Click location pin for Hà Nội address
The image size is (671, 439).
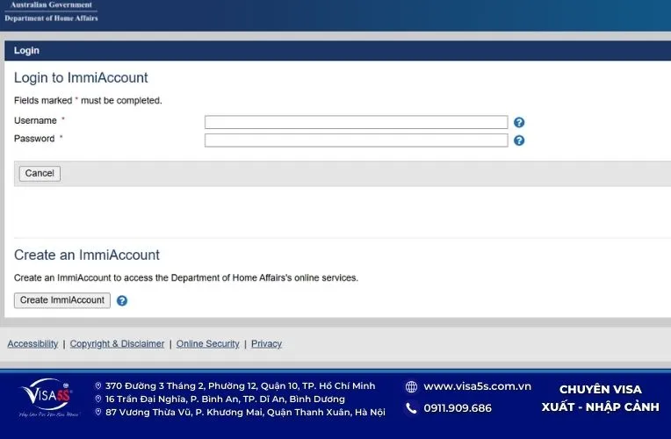[98, 412]
